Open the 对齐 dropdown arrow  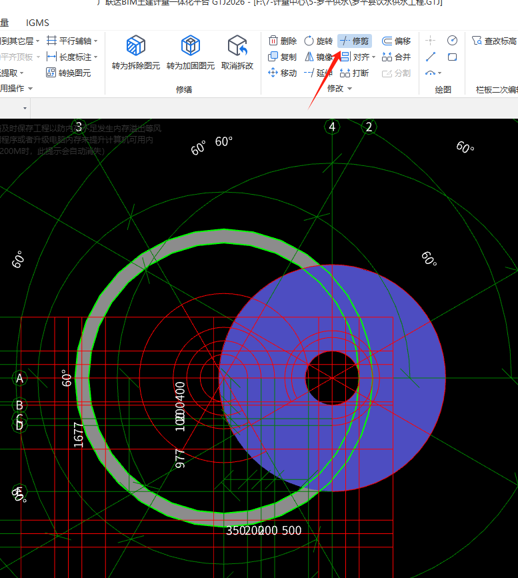pos(373,57)
